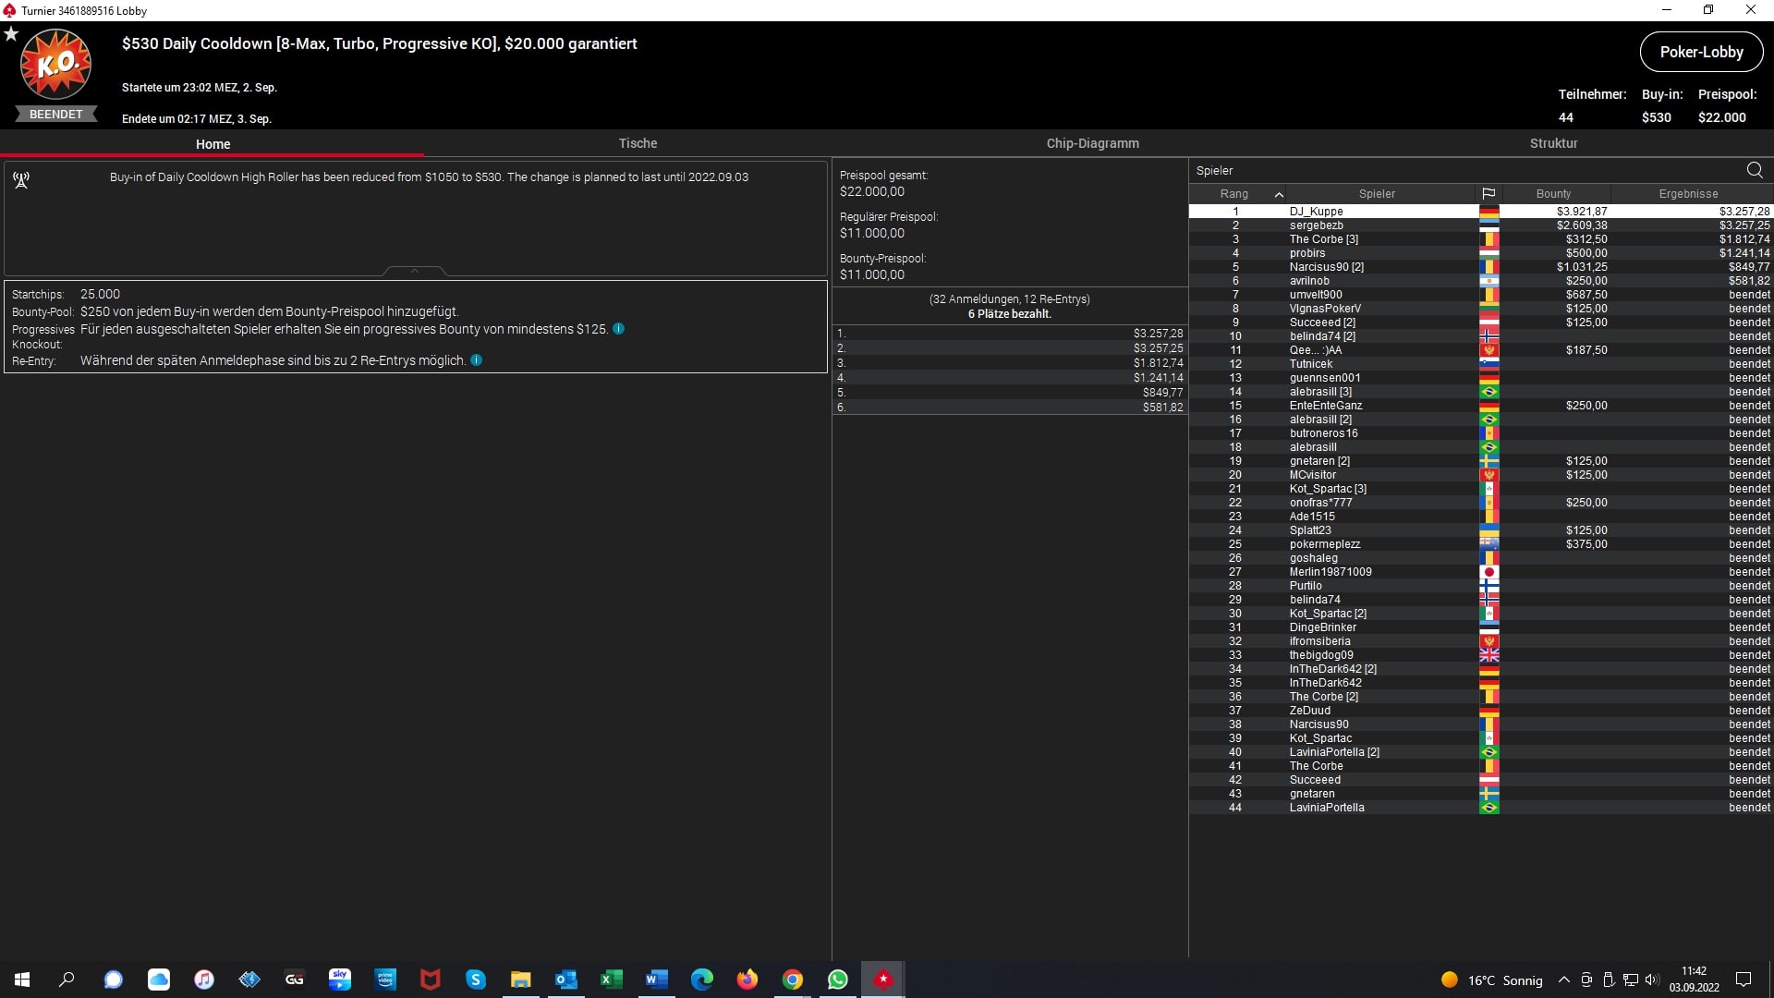
Task: Click the info icon next to Re-Entry text
Action: 477,360
